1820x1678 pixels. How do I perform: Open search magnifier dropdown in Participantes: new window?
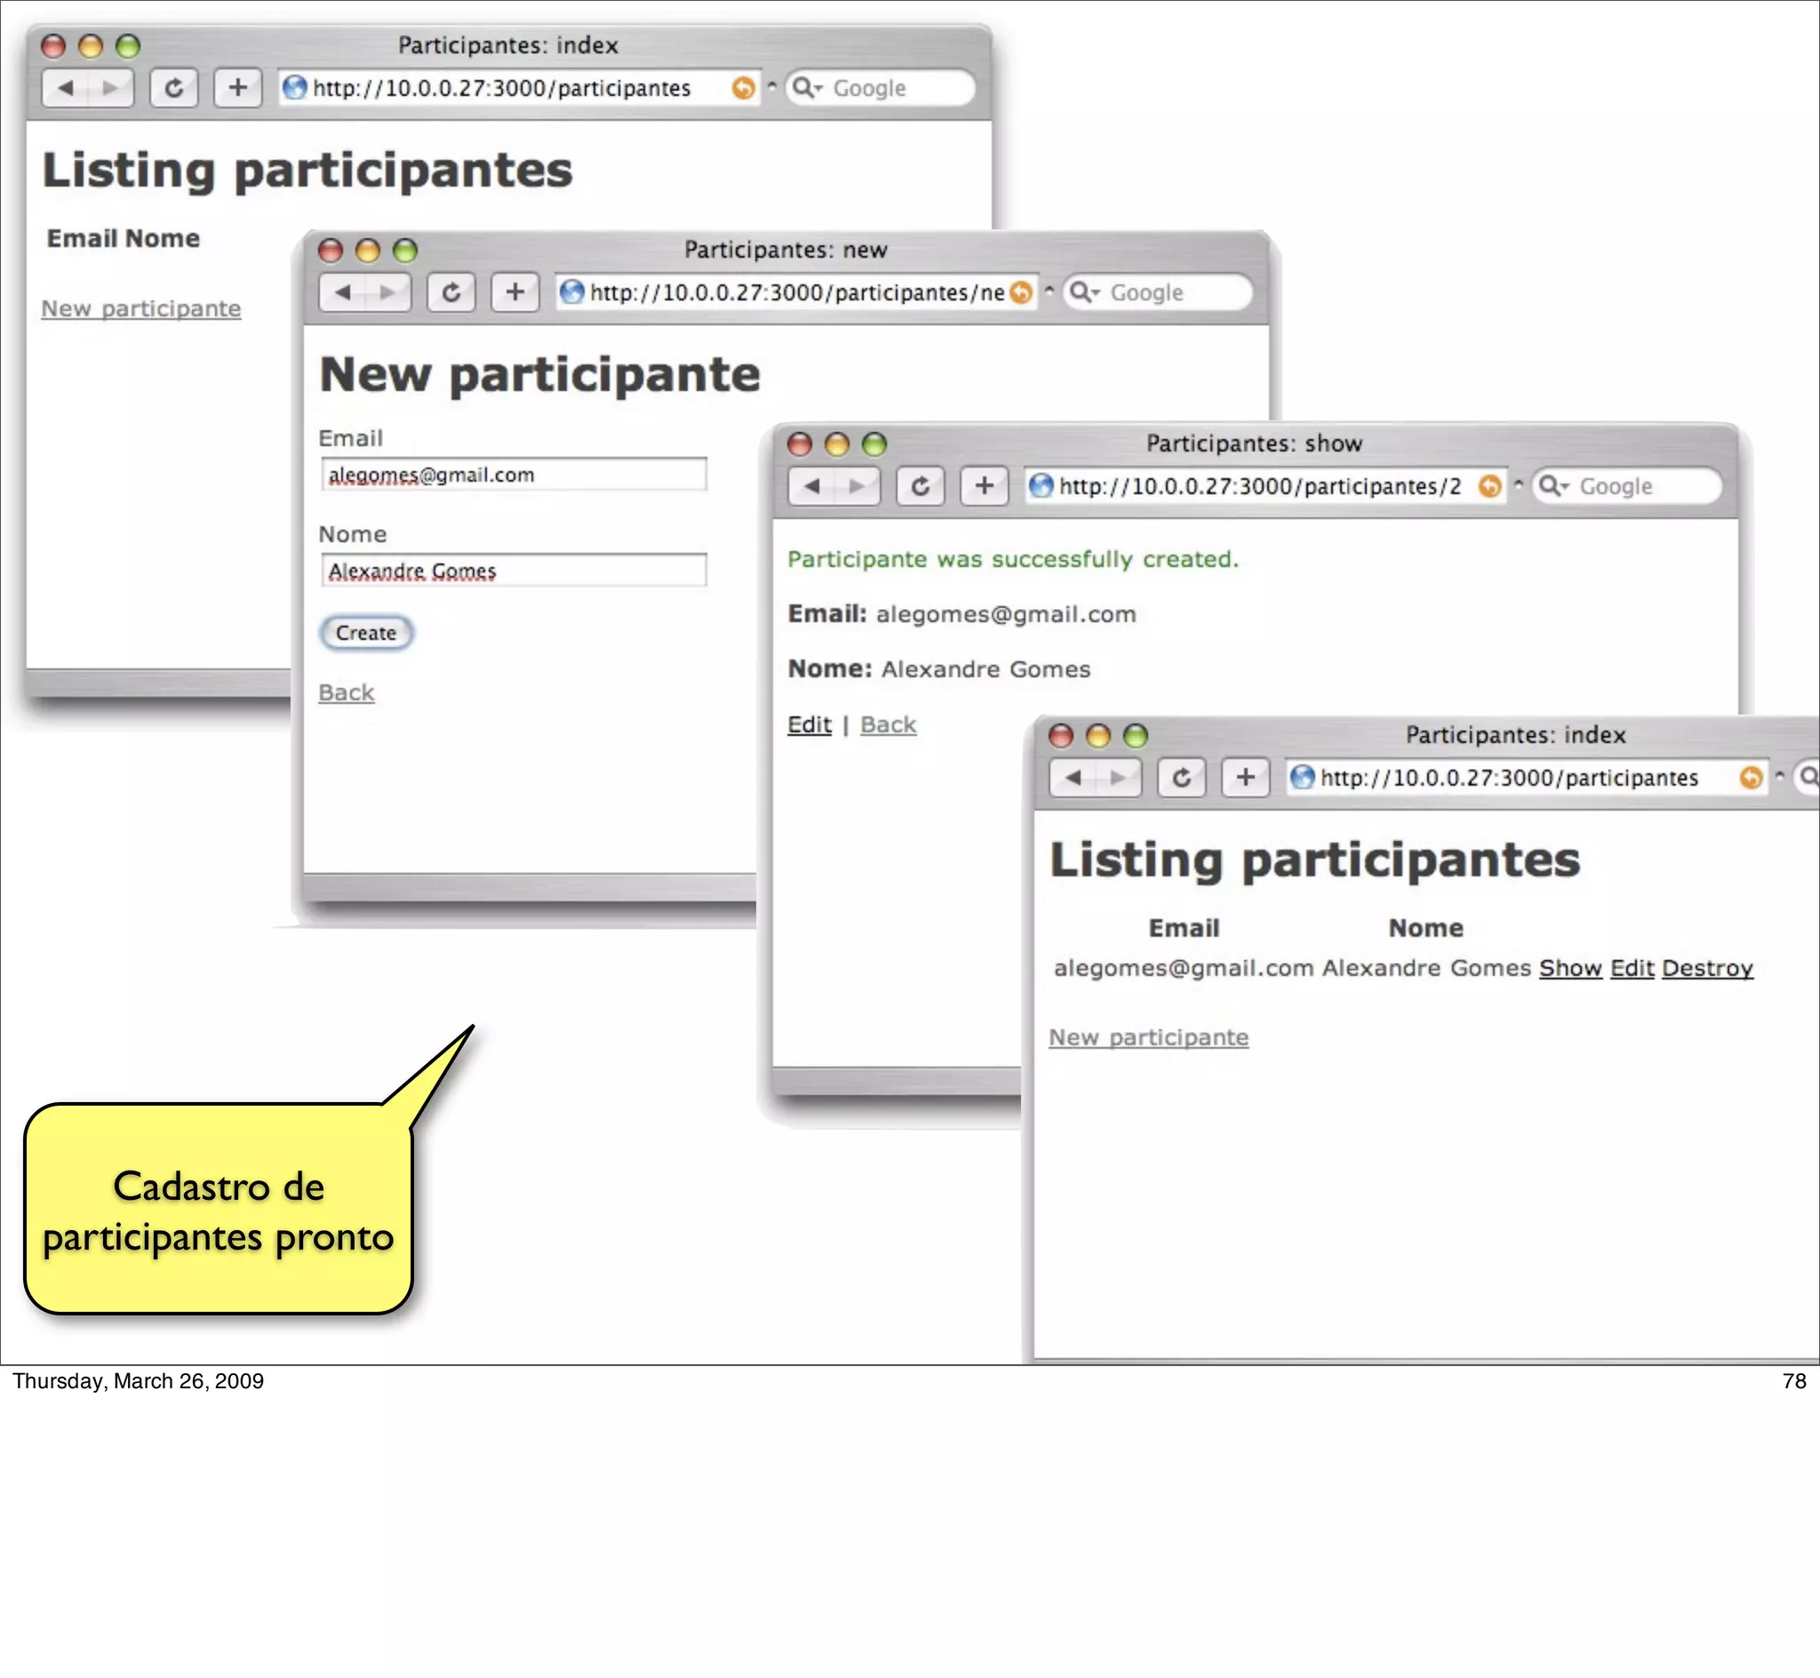pos(1084,292)
